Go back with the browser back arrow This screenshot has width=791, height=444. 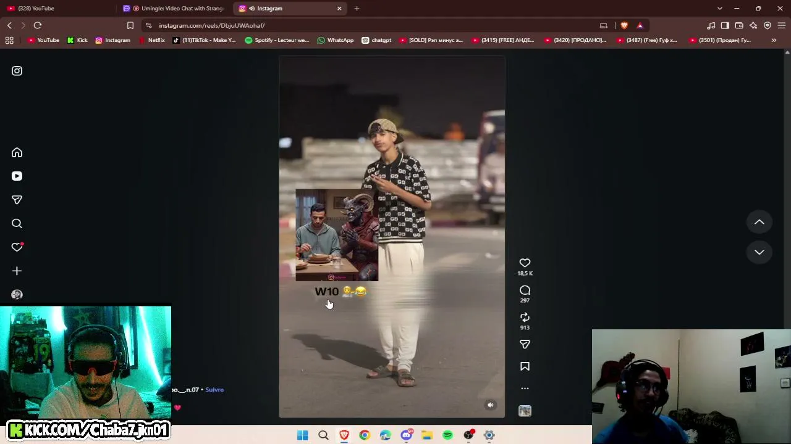9,25
